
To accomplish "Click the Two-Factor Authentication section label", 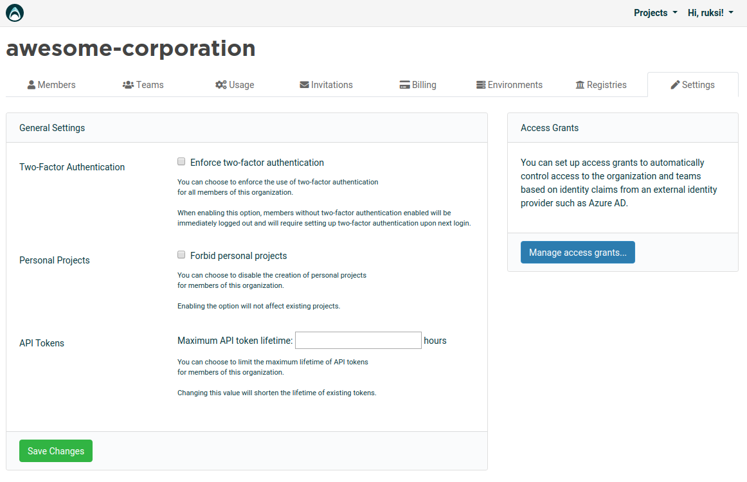I will coord(72,167).
